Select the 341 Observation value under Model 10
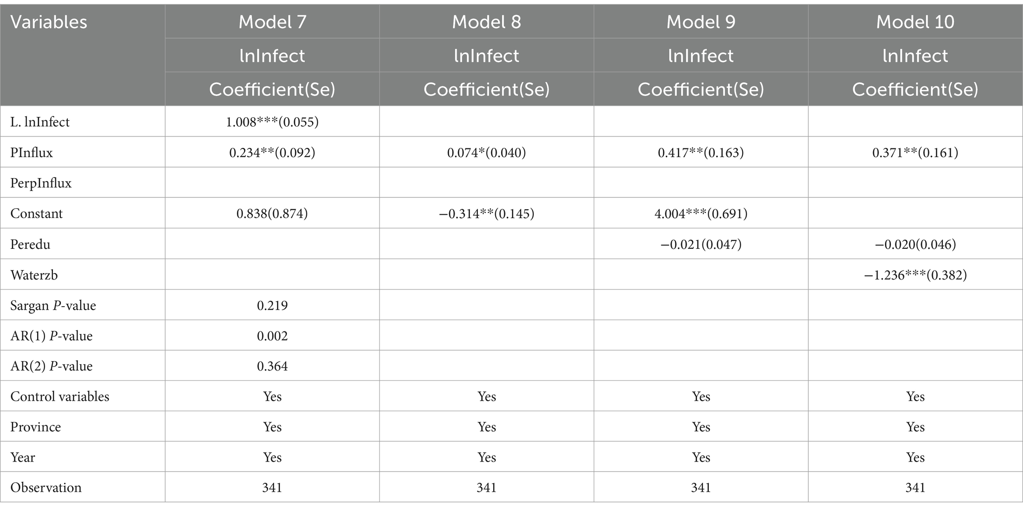This screenshot has height=511, width=1023. pyautogui.click(x=915, y=487)
